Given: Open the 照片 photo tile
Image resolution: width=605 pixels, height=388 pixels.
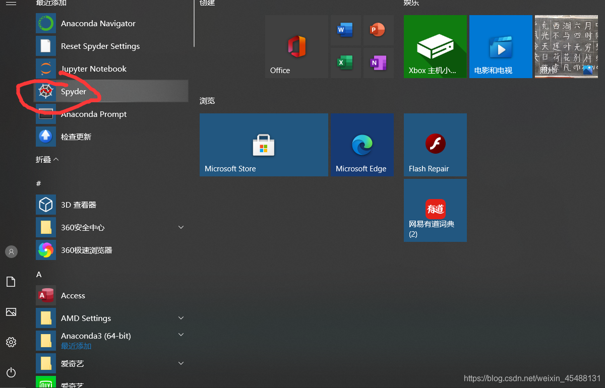Looking at the screenshot, I should click(566, 46).
